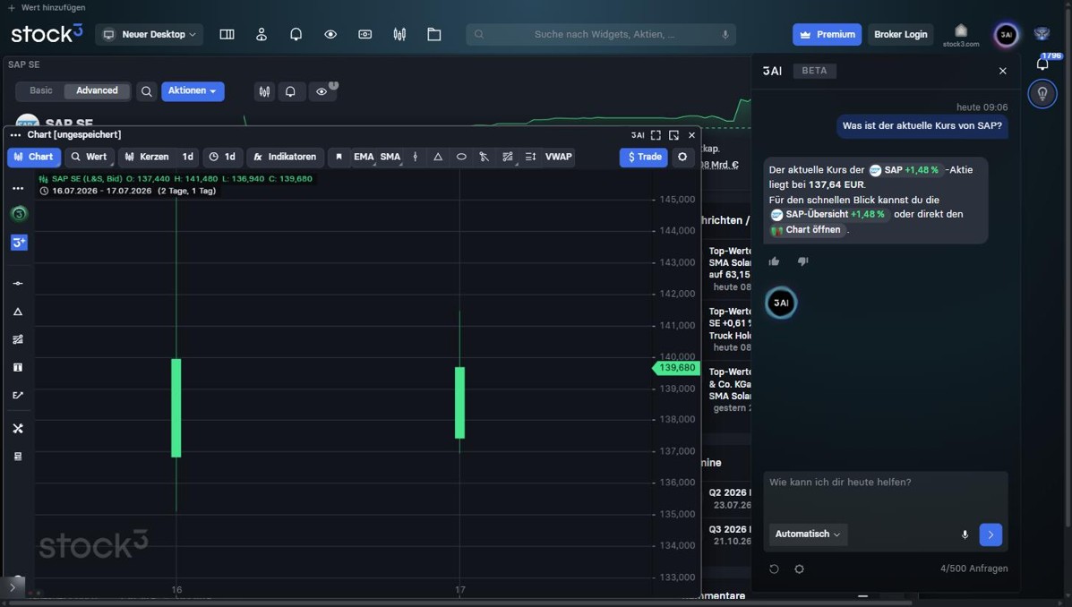Open the chart window three-dot menu
Screen dimensions: 1072x607
(16, 135)
